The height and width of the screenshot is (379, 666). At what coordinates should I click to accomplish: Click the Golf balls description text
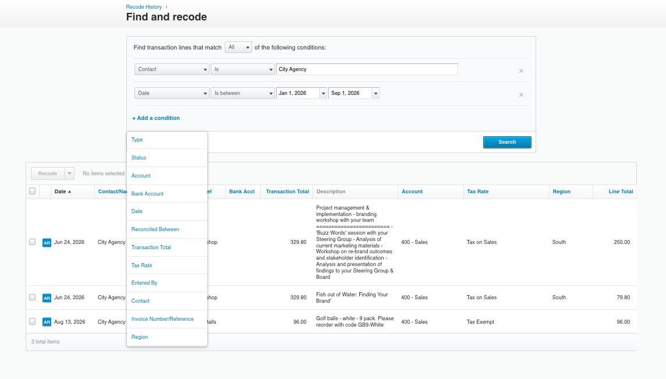(355, 321)
